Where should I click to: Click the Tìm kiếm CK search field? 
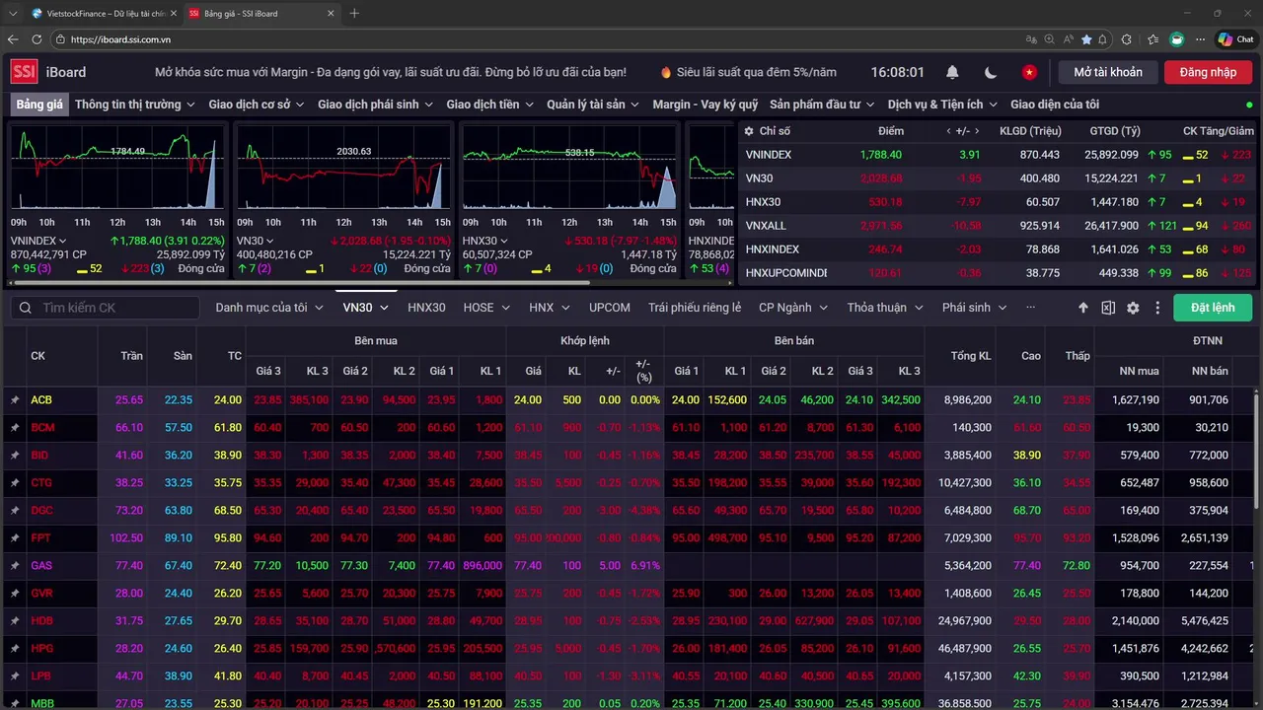[106, 308]
